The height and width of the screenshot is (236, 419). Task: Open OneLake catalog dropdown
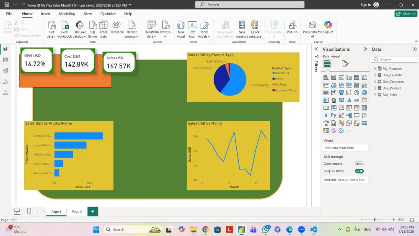click(x=79, y=29)
